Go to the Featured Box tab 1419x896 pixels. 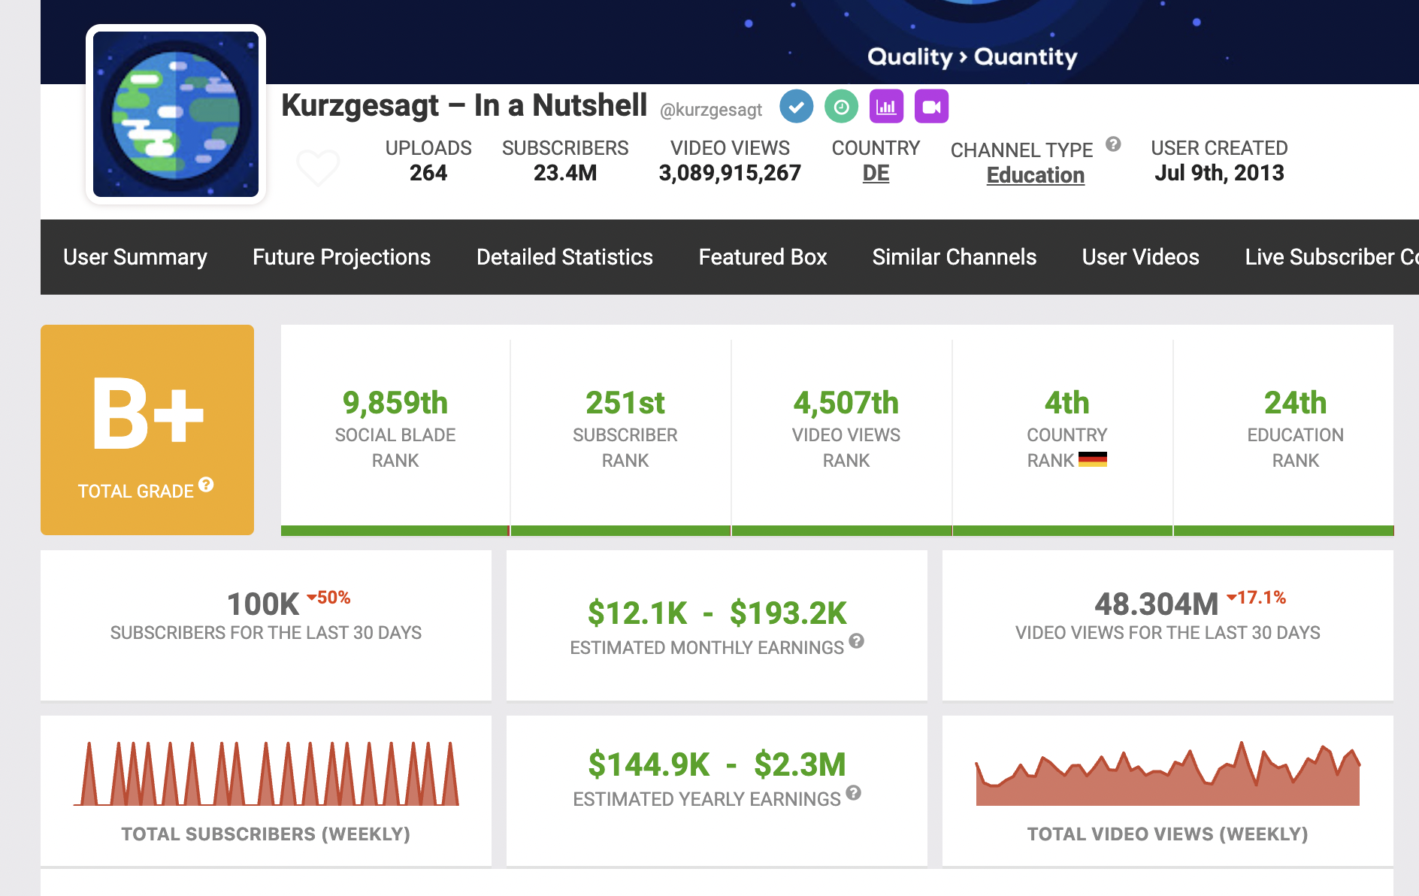[x=763, y=257]
